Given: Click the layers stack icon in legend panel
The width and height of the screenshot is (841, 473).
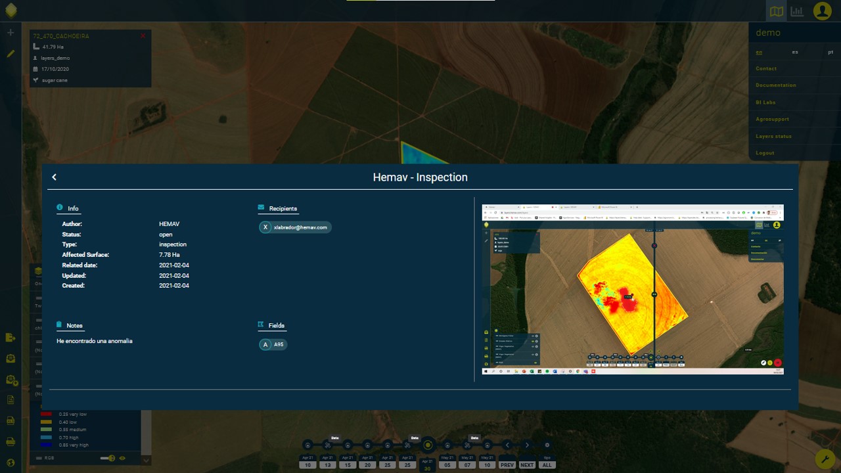Looking at the screenshot, I should click(39, 271).
